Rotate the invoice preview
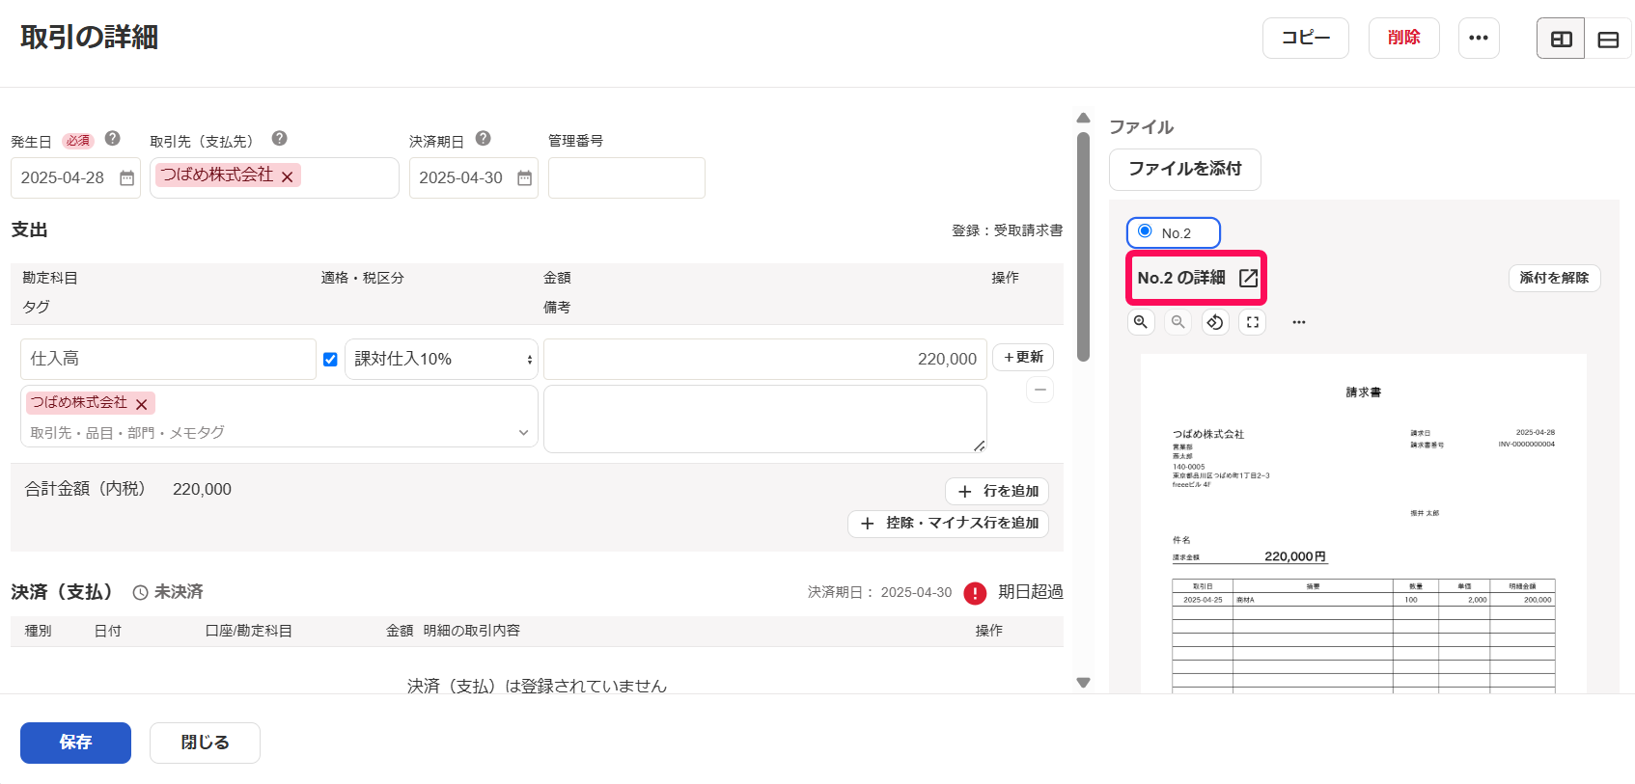This screenshot has width=1635, height=784. pyautogui.click(x=1215, y=322)
